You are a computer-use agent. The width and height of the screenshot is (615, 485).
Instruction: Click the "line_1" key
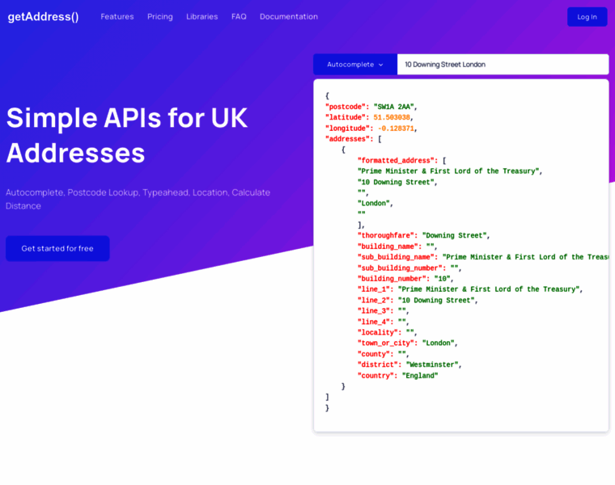pyautogui.click(x=373, y=289)
